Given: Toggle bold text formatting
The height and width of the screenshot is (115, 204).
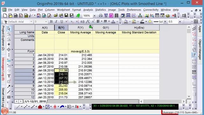Looking at the screenshot, I should (51, 21).
